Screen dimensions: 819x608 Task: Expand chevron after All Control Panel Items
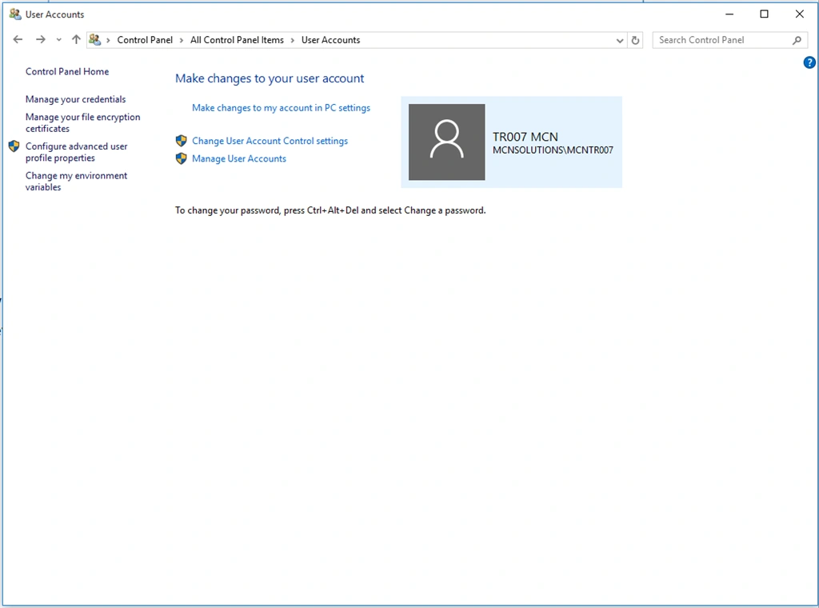click(293, 40)
